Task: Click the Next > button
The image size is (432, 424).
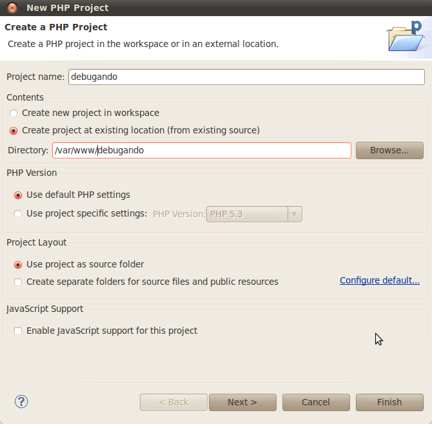Action: [242, 402]
